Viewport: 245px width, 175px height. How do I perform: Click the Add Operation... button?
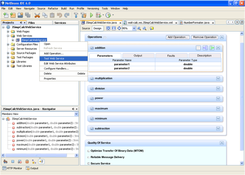tap(178, 37)
